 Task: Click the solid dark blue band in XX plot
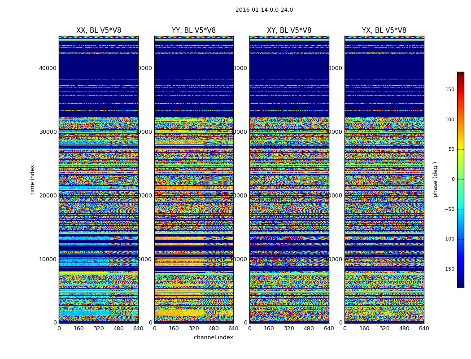pyautogui.click(x=99, y=66)
